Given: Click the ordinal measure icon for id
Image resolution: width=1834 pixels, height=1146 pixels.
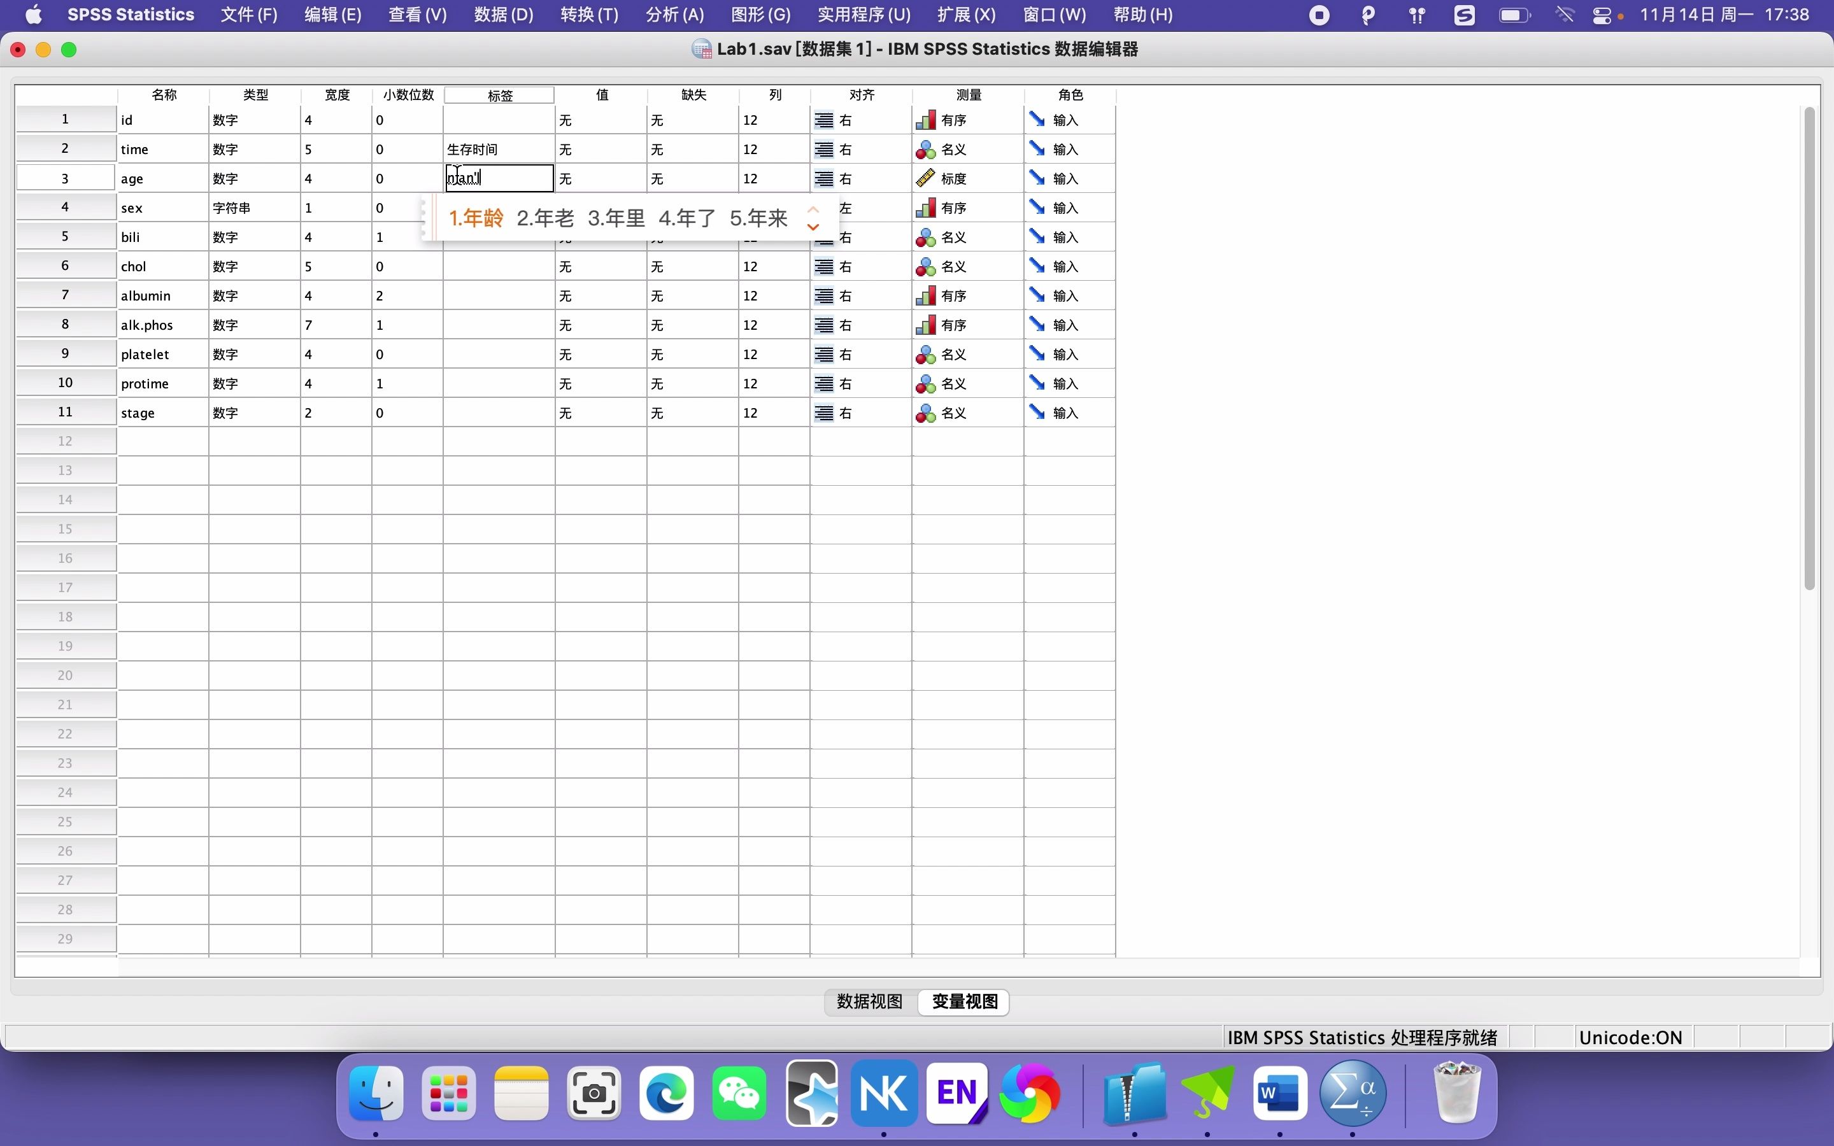Looking at the screenshot, I should [x=925, y=120].
